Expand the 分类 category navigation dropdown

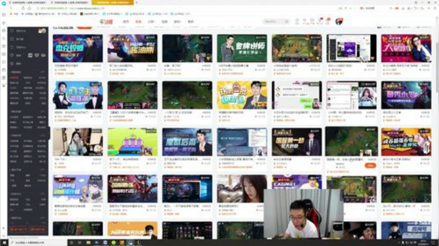pos(151,21)
